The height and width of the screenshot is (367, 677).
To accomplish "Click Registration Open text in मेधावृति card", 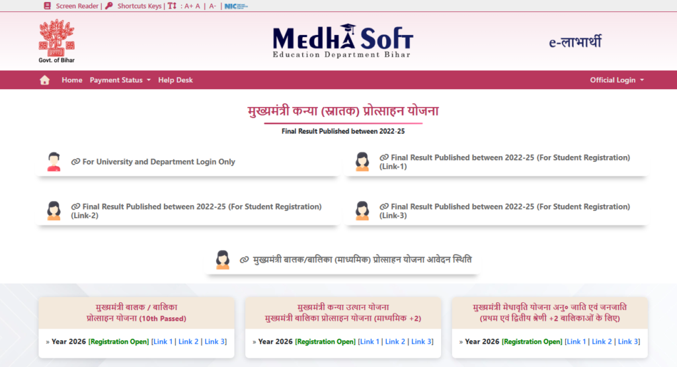I will [532, 341].
